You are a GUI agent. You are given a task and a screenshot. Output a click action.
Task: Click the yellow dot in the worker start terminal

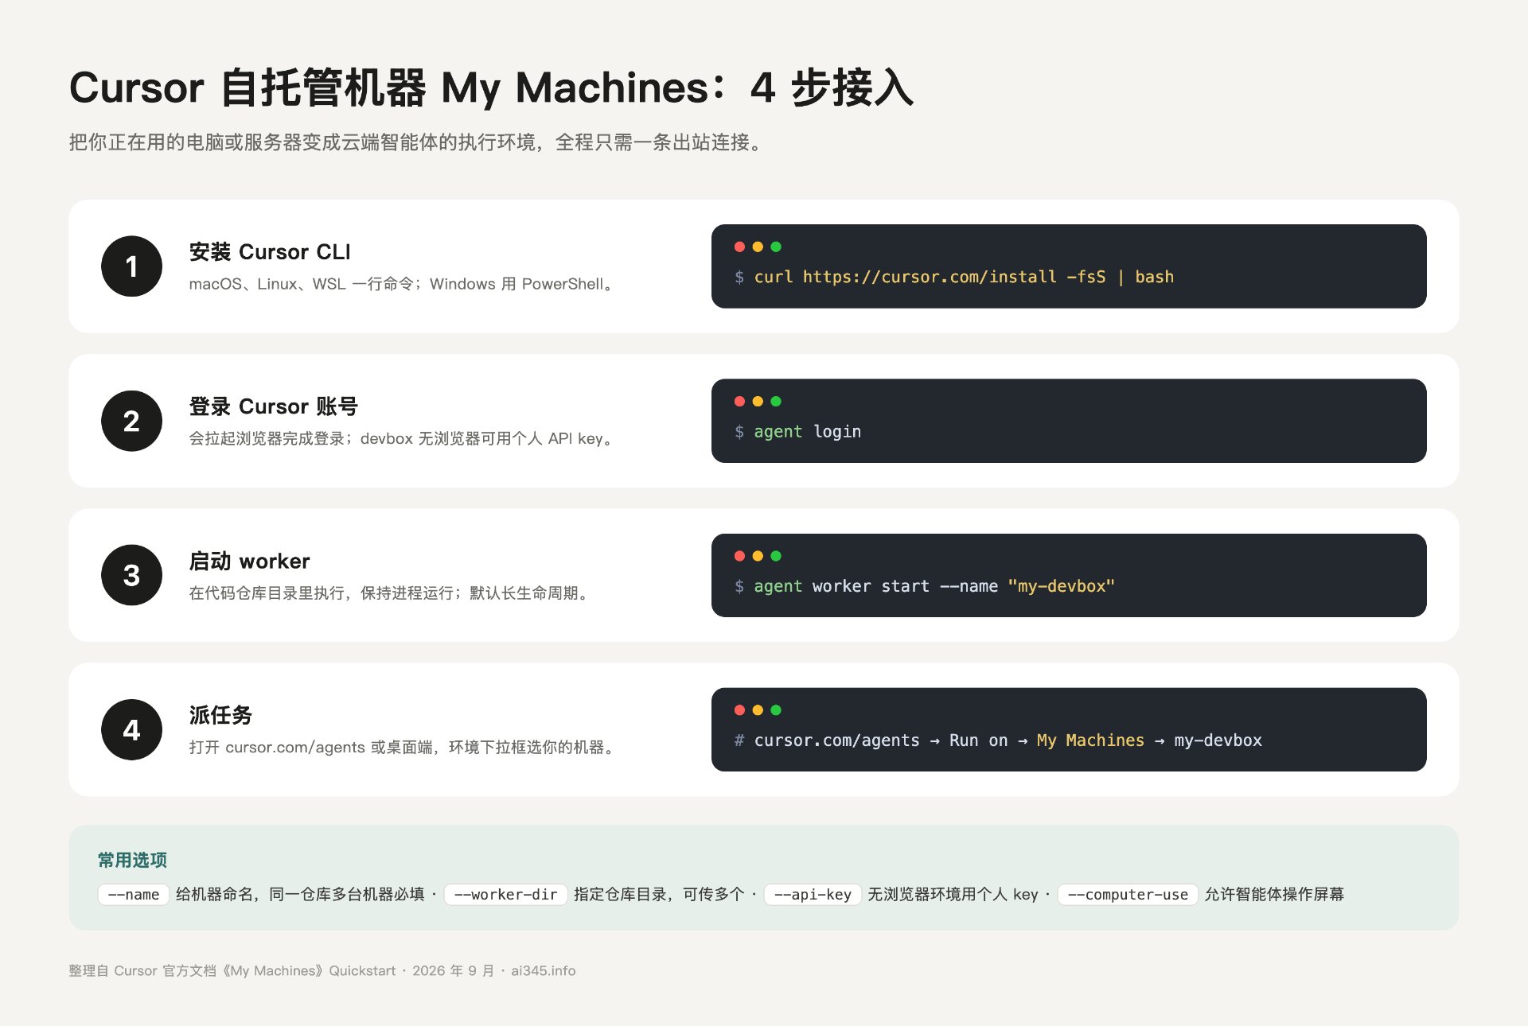pos(758,555)
